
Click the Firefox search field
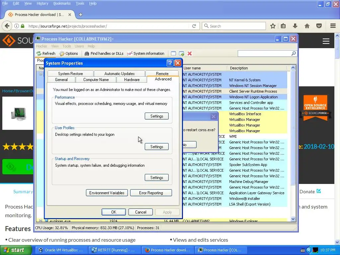234,26
